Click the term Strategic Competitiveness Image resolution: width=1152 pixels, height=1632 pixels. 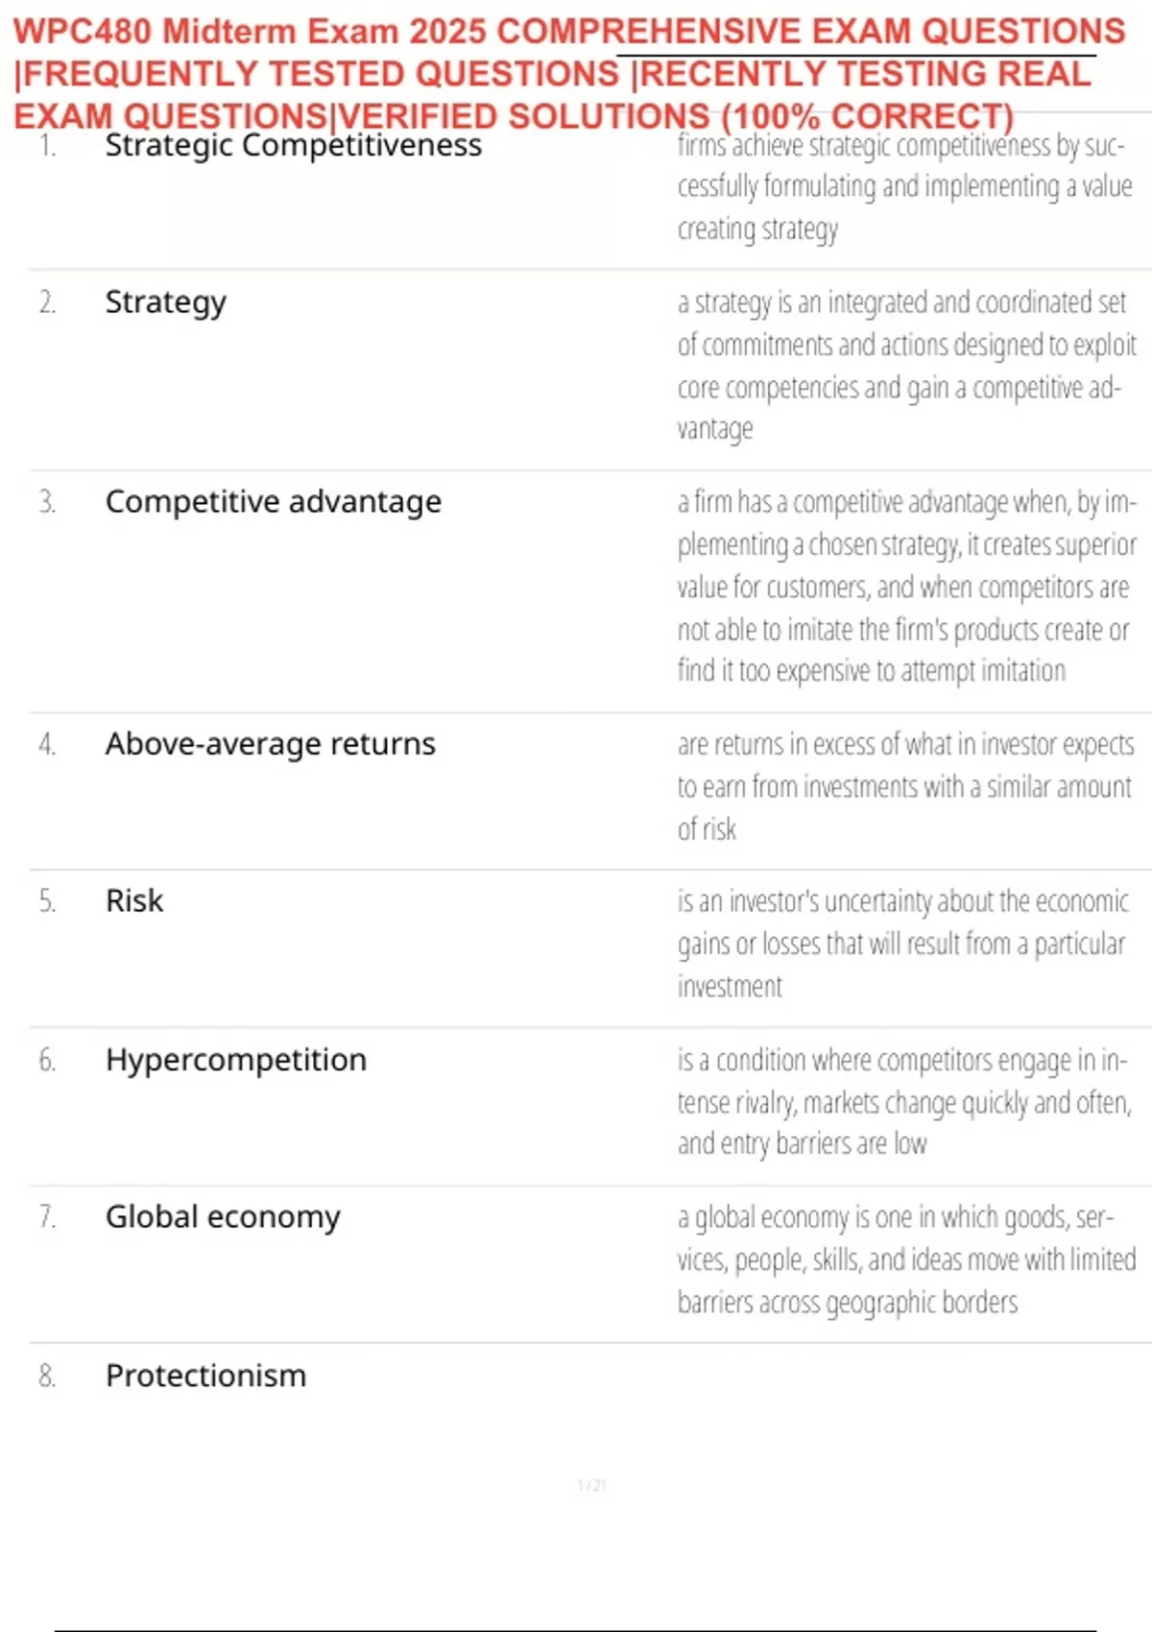(293, 145)
